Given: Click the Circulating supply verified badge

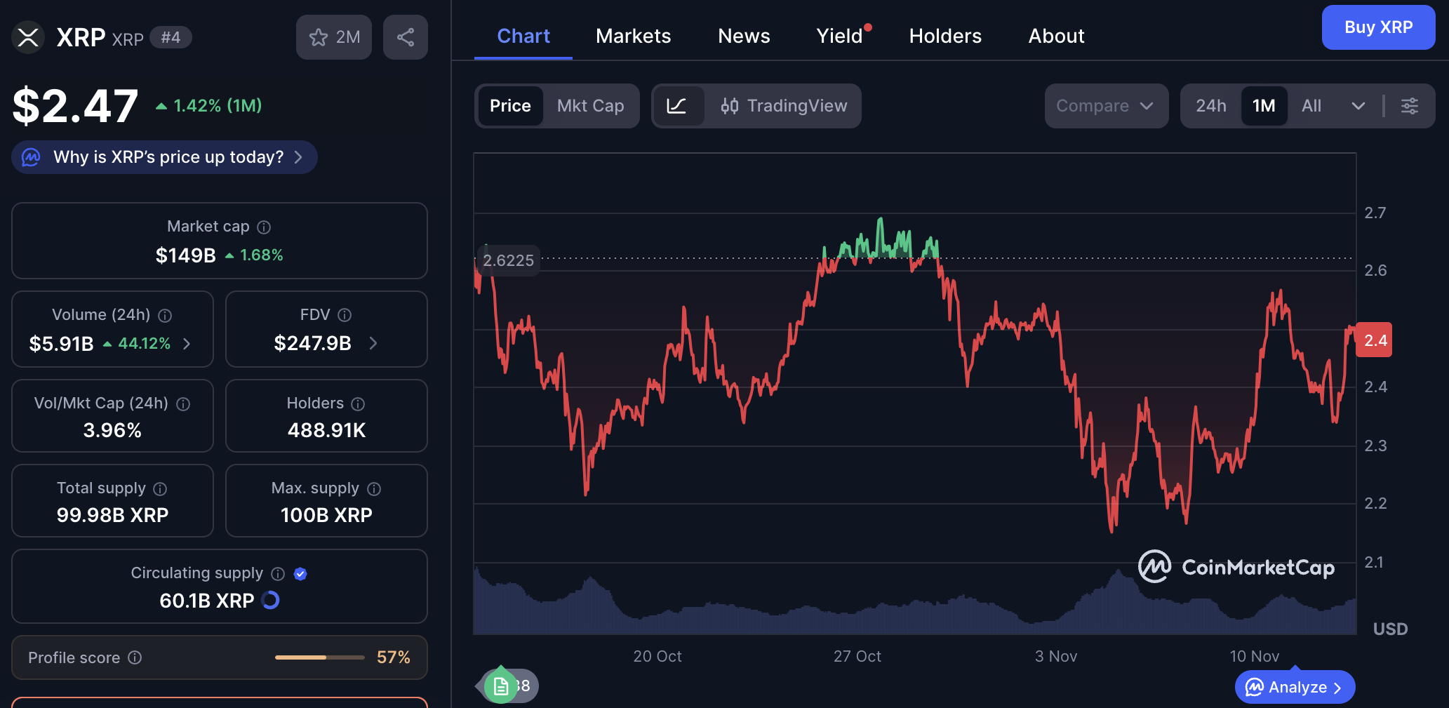Looking at the screenshot, I should tap(301, 574).
